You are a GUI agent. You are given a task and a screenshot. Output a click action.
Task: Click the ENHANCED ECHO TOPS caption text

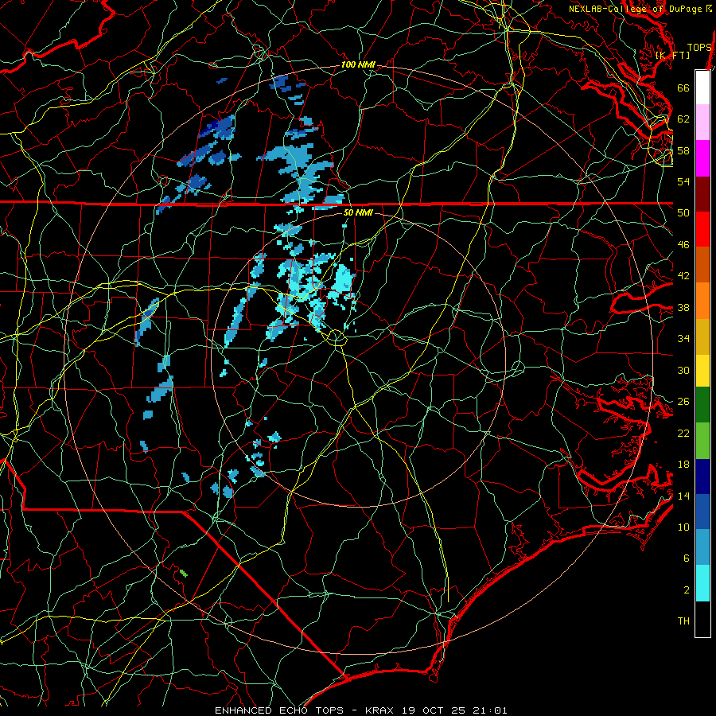tap(278, 710)
